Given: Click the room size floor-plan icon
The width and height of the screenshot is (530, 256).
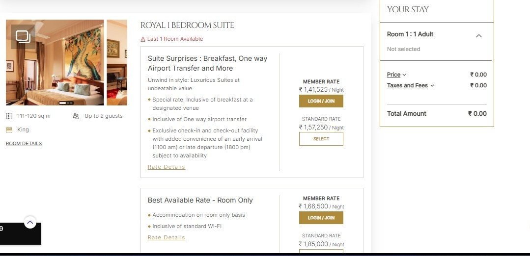Looking at the screenshot, I should (9, 116).
